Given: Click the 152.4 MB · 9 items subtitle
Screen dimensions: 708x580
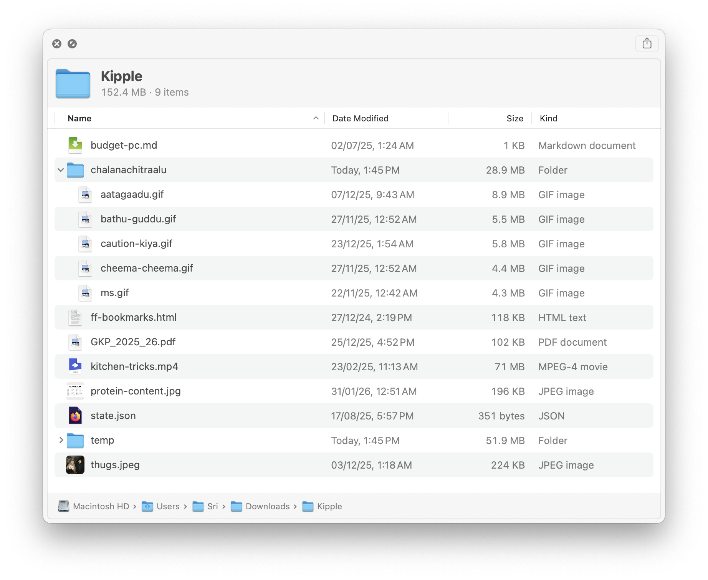Looking at the screenshot, I should point(145,92).
